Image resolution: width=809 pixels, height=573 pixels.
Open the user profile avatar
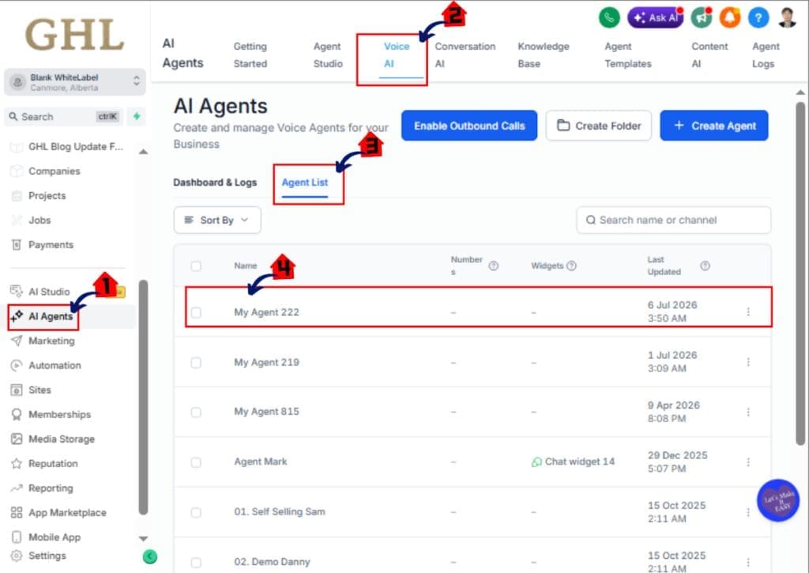[788, 17]
